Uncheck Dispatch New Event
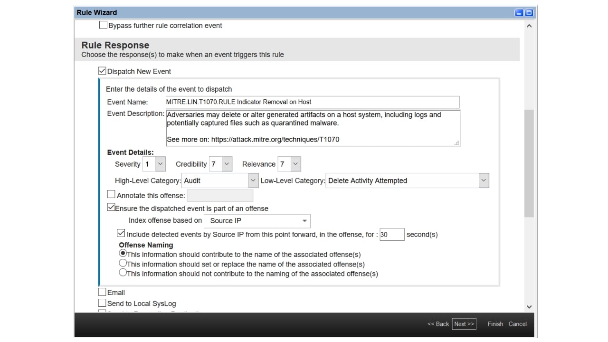Screen dimensions: 608x342 tap(102, 71)
